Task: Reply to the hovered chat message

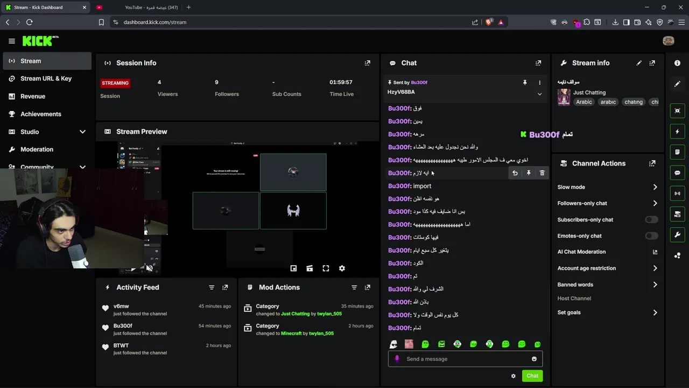Action: 515,173
